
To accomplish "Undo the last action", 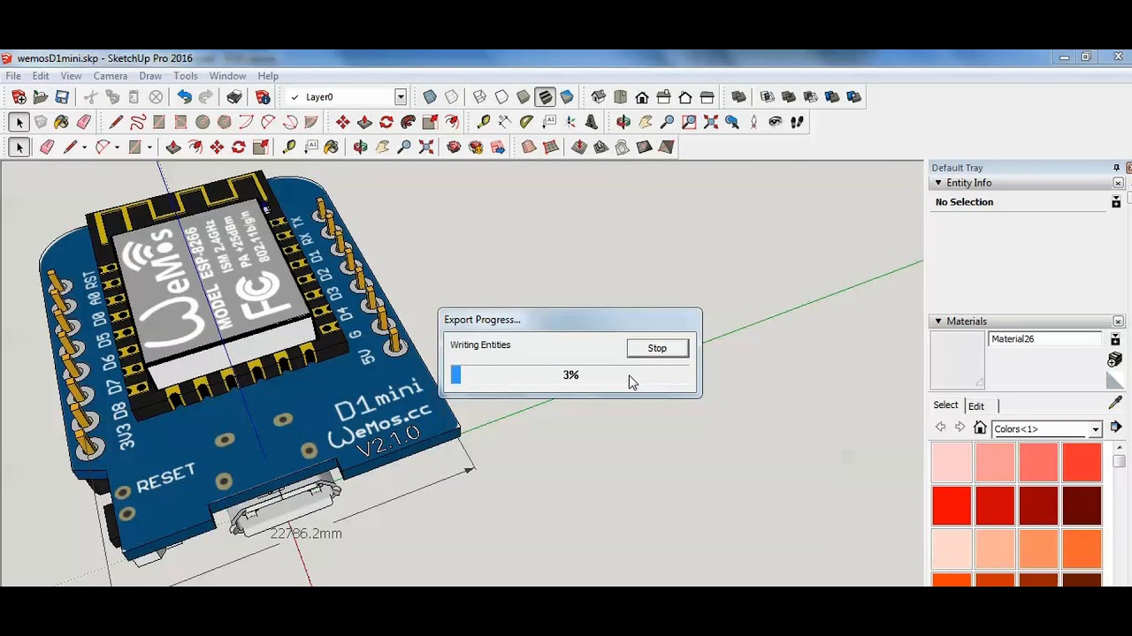I will point(184,97).
